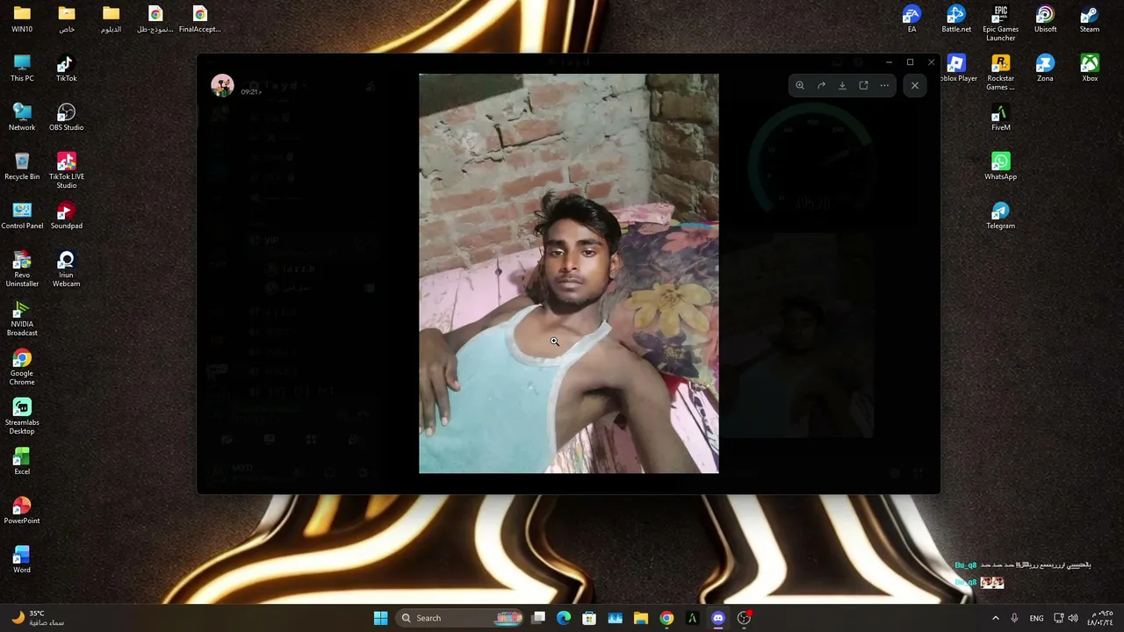Launch Ubisoft from the desktop

pyautogui.click(x=1045, y=19)
